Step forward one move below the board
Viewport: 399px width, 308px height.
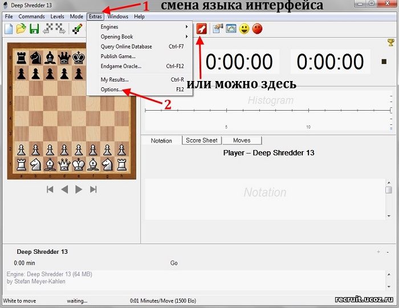pos(79,189)
